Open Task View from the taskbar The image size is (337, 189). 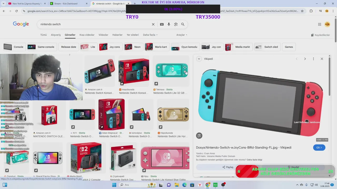pyautogui.click(x=161, y=185)
